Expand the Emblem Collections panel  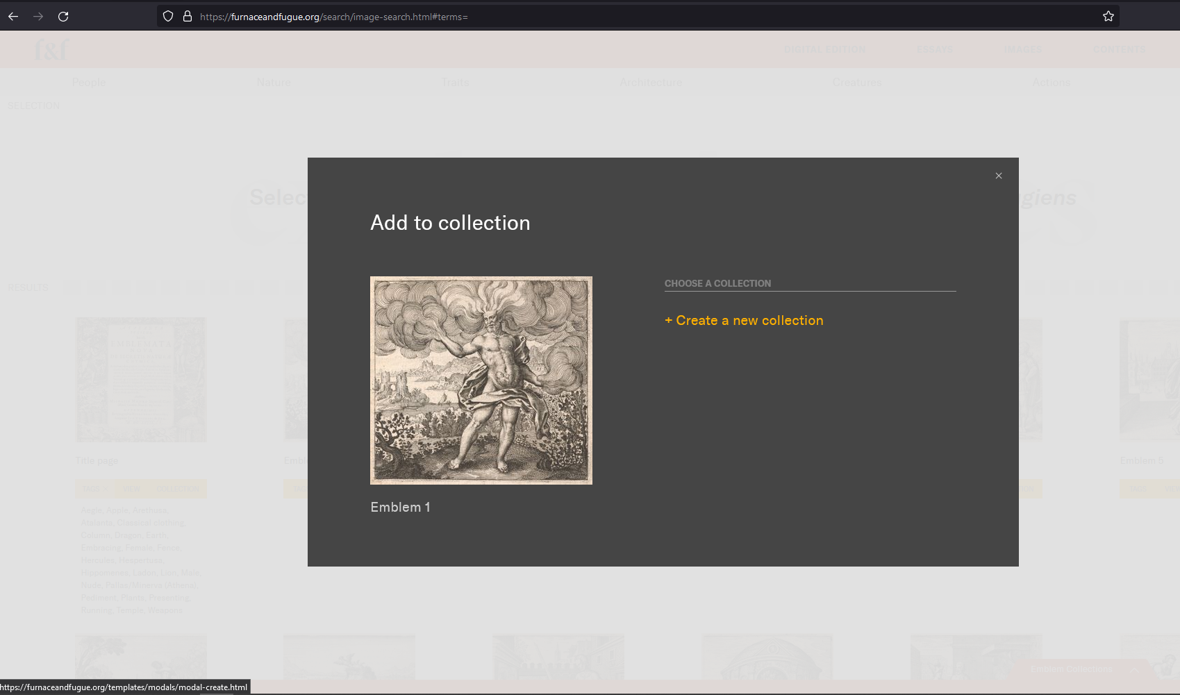tap(1085, 669)
